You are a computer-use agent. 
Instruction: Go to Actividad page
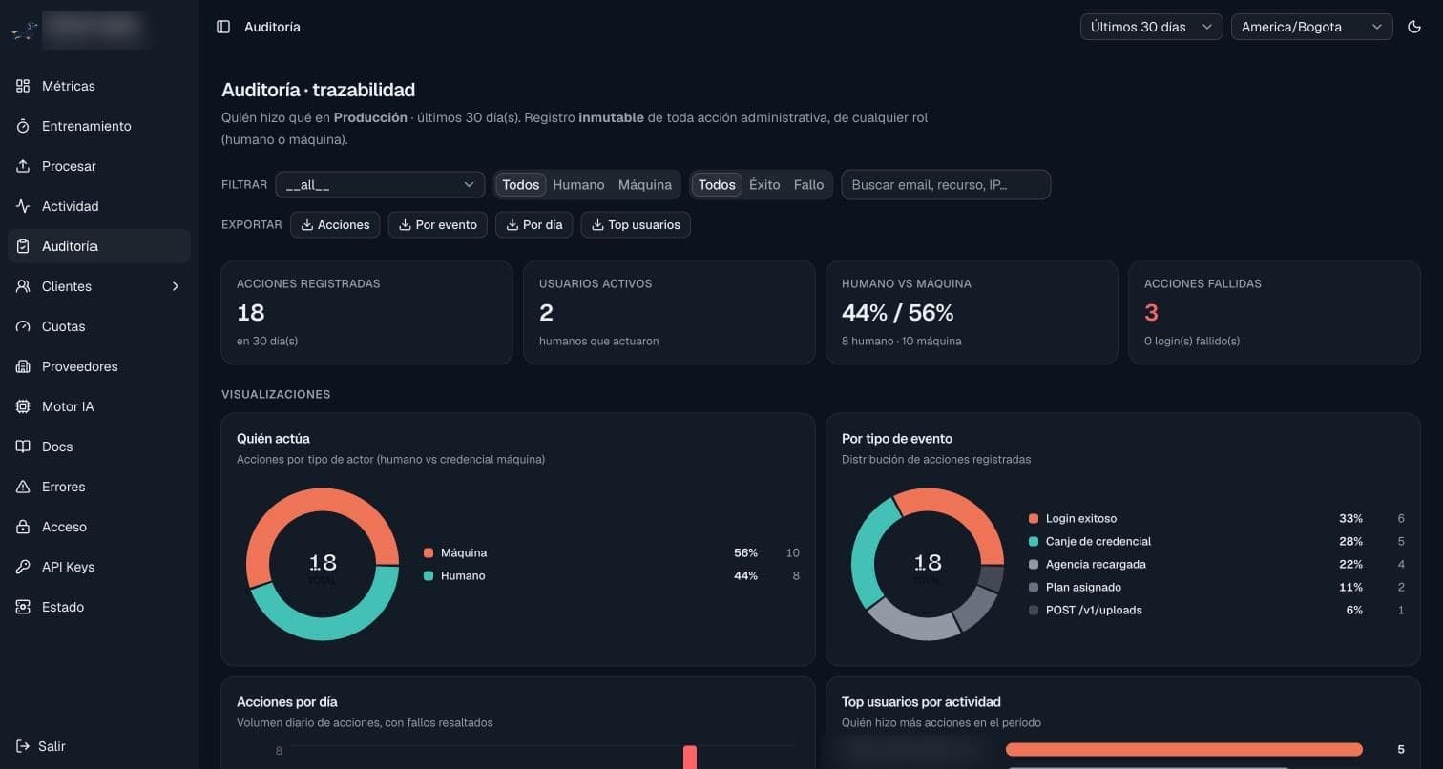(99, 206)
